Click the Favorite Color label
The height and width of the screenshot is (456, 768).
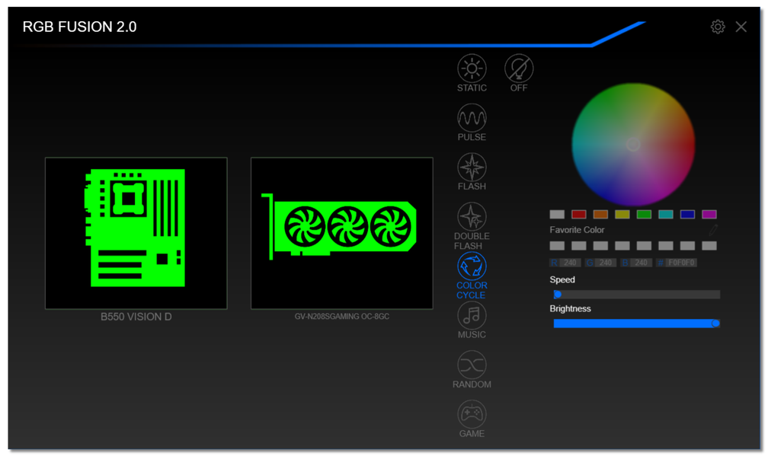click(577, 229)
